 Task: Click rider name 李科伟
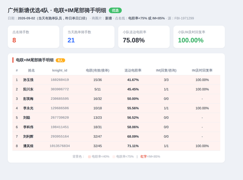tap(28, 127)
